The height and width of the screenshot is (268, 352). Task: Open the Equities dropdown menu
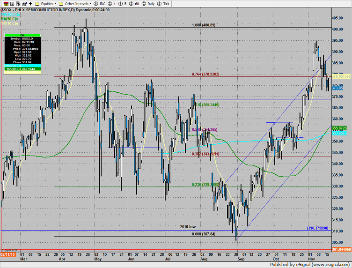46,4
